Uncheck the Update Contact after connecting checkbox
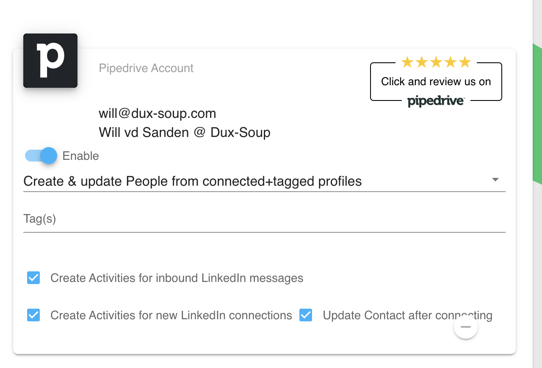 click(306, 315)
